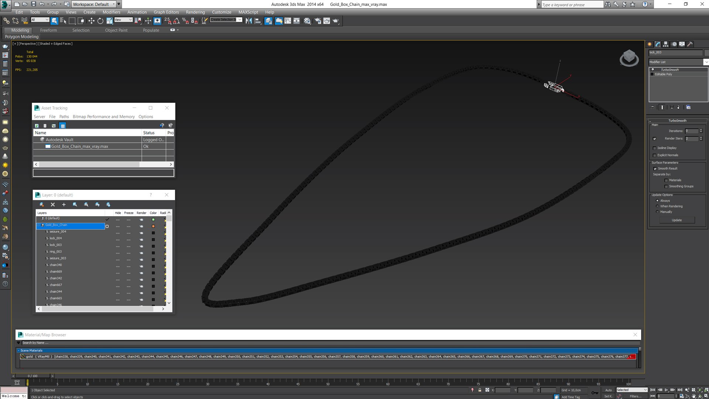Open Paths menu in Asset Tracking
Viewport: 709px width, 399px height.
pos(64,117)
